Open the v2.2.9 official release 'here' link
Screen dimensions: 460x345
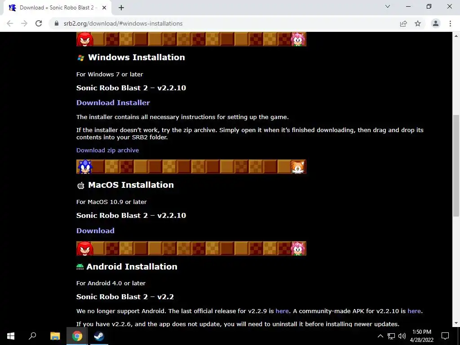(x=282, y=311)
